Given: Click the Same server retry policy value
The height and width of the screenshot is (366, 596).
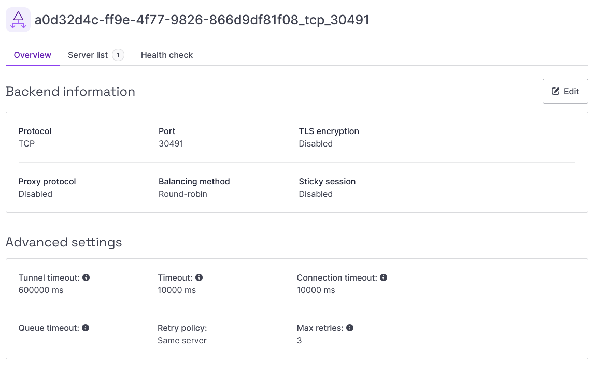Looking at the screenshot, I should tap(182, 340).
